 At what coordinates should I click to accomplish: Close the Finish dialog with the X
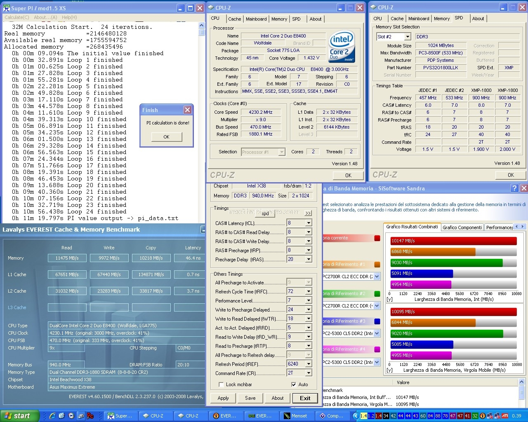coord(187,110)
